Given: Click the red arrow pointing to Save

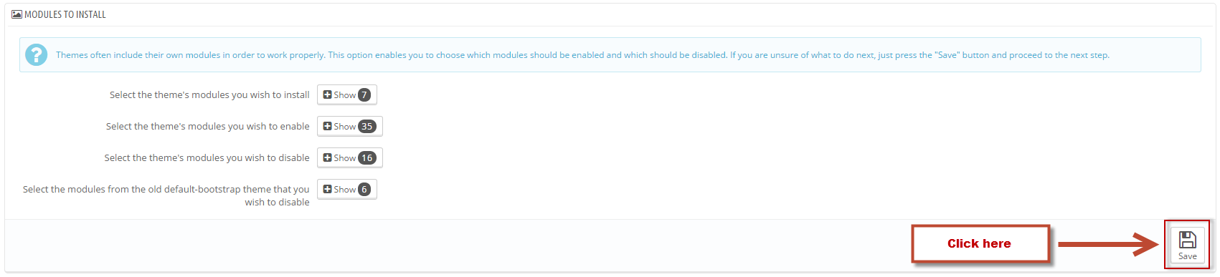Looking at the screenshot, I should pos(1108,244).
